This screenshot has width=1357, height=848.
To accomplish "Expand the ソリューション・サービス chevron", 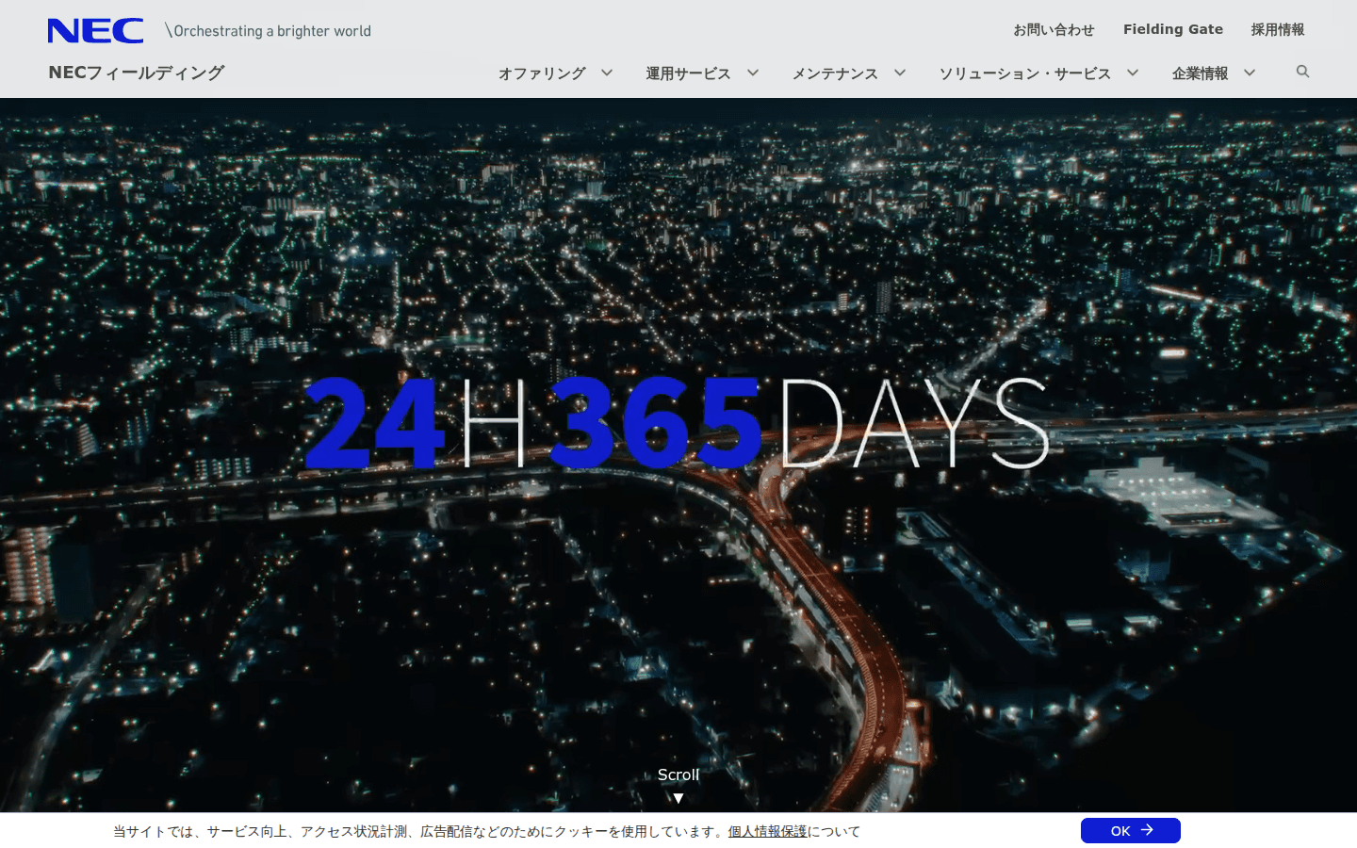I will pyautogui.click(x=1133, y=73).
